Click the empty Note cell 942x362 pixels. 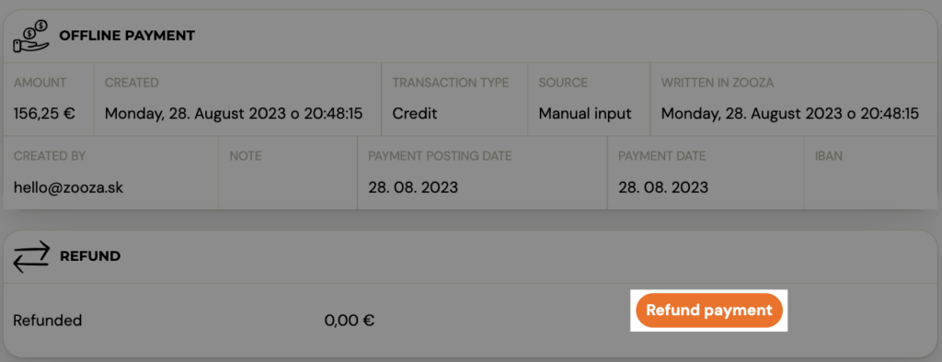(x=288, y=173)
